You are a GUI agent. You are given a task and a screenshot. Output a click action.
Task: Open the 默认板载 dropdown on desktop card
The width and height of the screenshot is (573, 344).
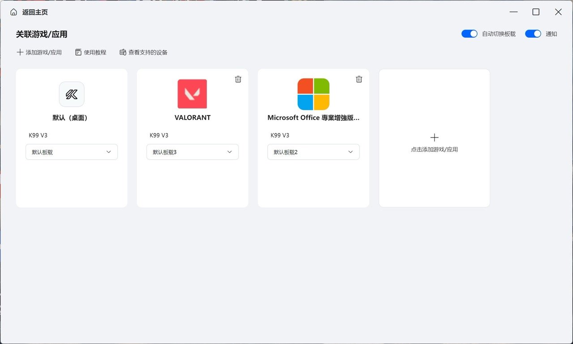[72, 152]
